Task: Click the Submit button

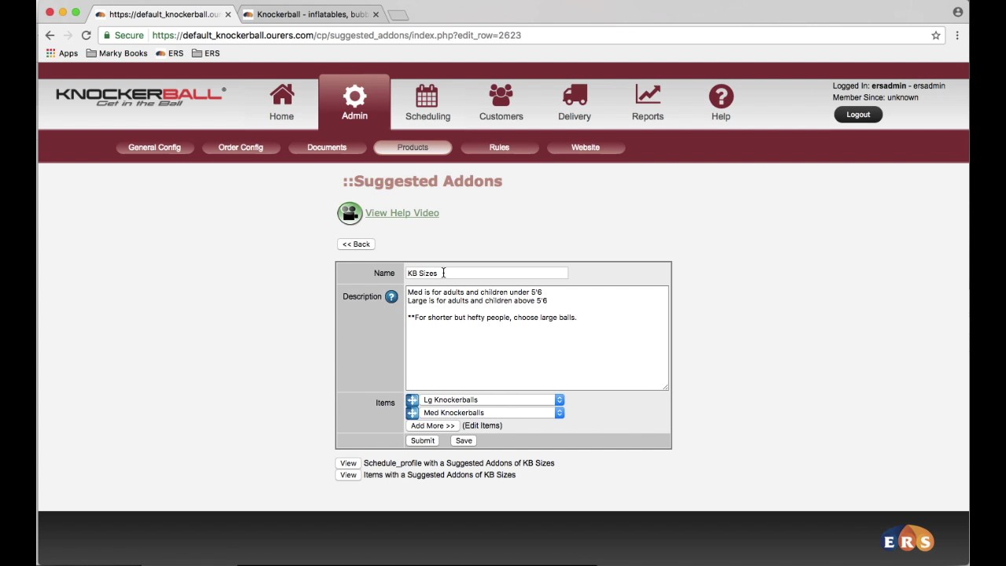Action: point(422,441)
